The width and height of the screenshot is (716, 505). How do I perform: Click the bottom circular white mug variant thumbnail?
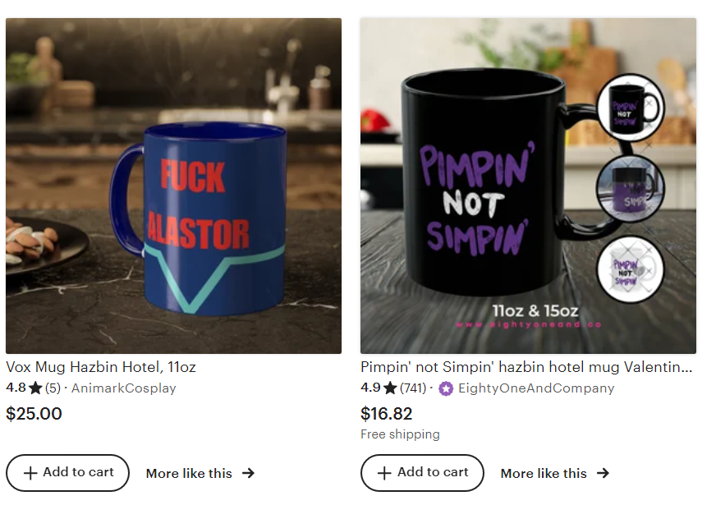coord(631,269)
